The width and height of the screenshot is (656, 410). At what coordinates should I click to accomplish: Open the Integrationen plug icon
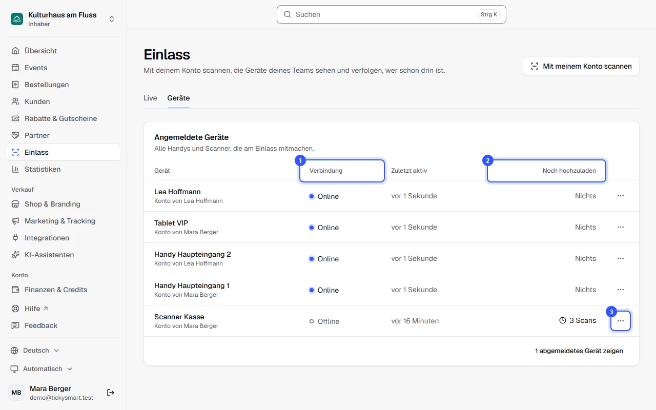coord(15,238)
